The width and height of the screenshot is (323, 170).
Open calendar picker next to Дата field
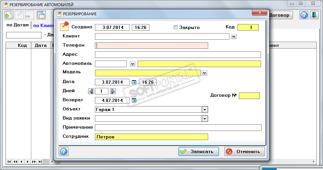[134, 82]
